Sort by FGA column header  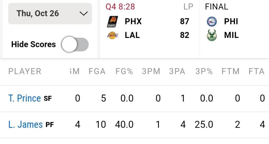point(97,71)
